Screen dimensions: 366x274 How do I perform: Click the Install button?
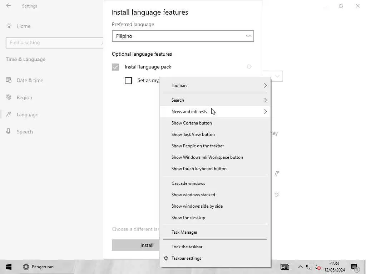(135, 245)
